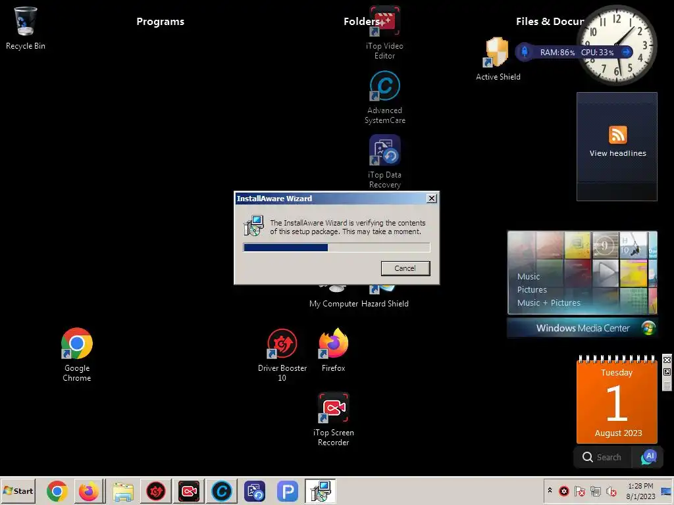Open Advanced SystemCare taskbar icon

pyautogui.click(x=222, y=491)
